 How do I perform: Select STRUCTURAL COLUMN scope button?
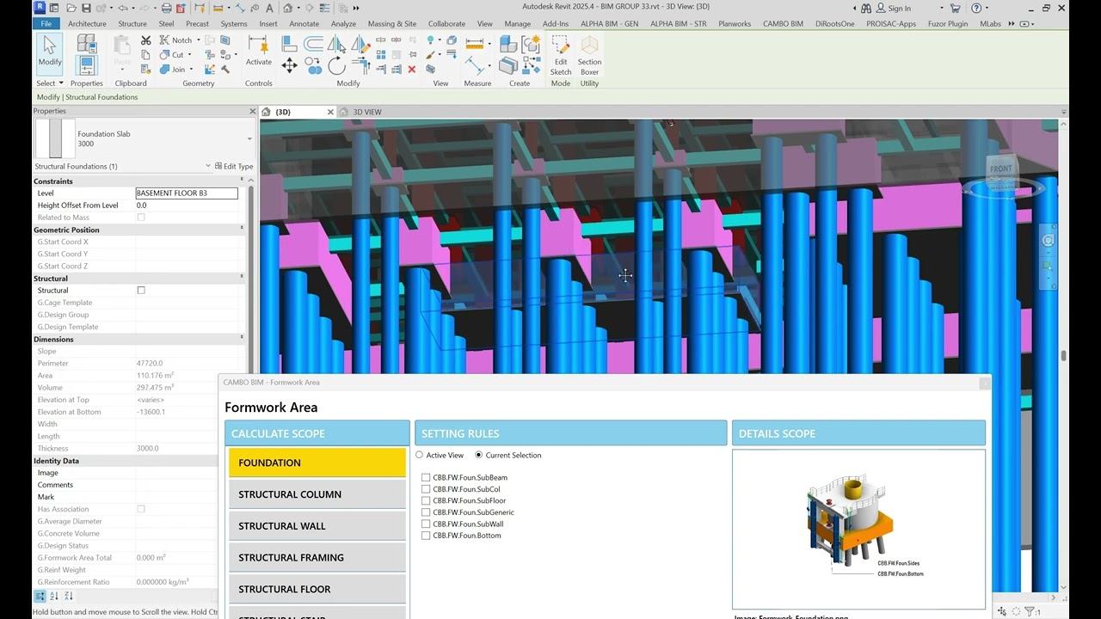(x=317, y=494)
